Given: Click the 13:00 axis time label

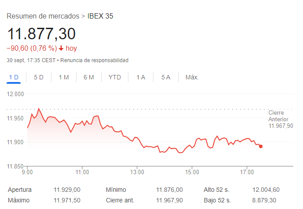Looking at the screenshot, I should point(137,172).
